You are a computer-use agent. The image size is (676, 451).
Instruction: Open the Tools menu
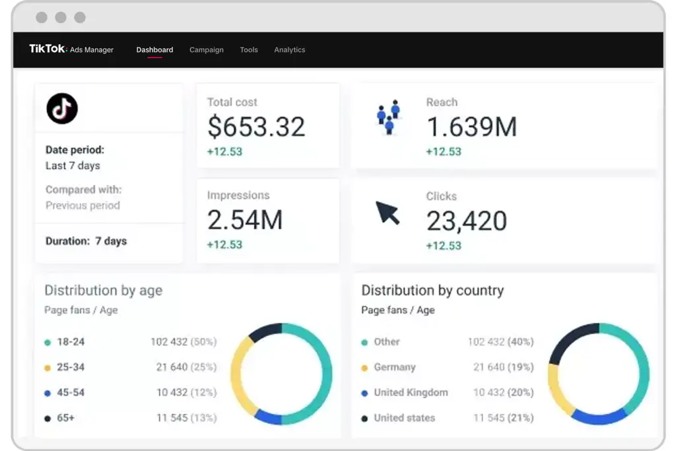pos(249,50)
